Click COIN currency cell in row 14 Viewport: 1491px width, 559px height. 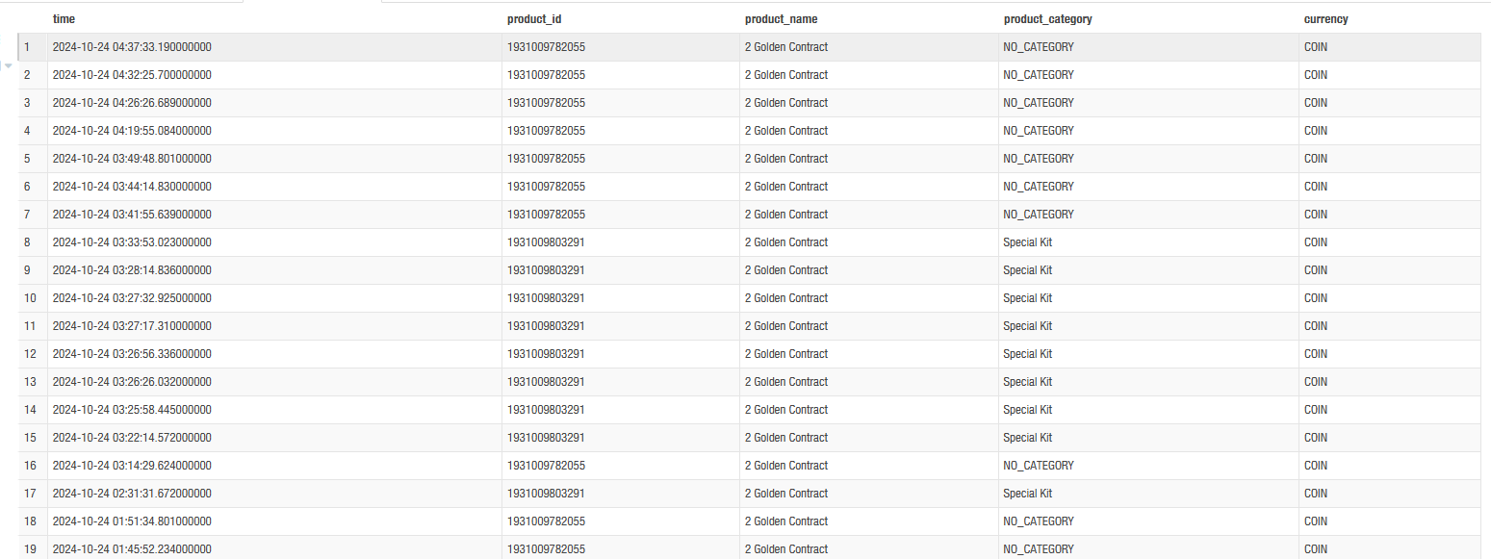tap(1315, 410)
